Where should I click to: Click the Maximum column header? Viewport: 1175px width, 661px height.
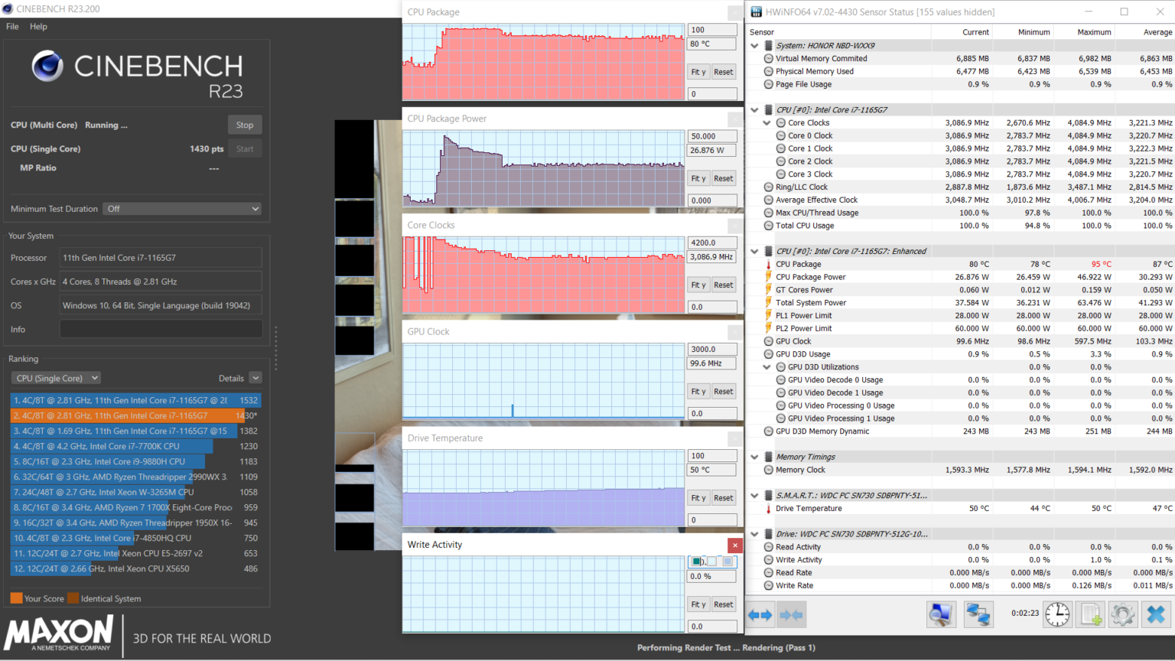(x=1094, y=32)
